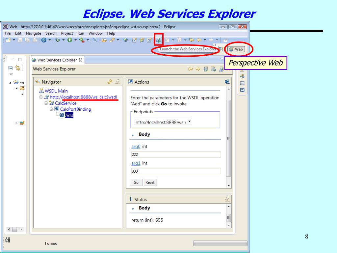Collapse the Body section in Status
Screen dimensions: 337x253
click(133, 209)
